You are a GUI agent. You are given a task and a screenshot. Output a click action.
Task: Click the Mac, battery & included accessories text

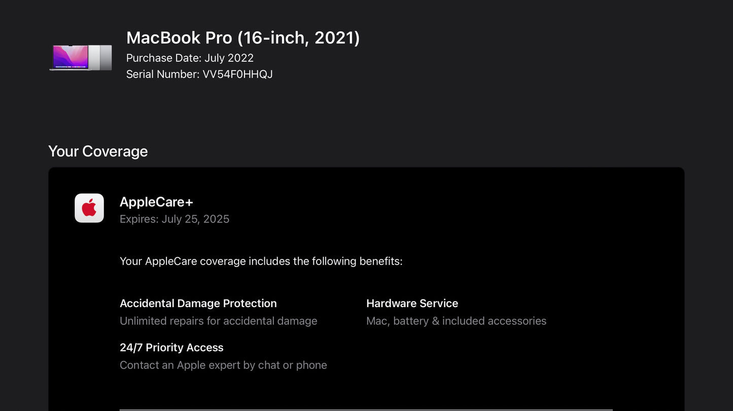(456, 321)
